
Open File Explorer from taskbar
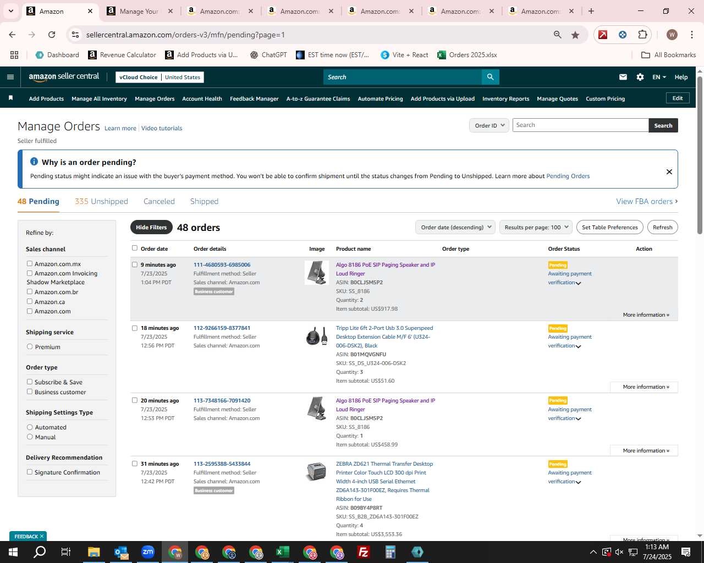(94, 552)
